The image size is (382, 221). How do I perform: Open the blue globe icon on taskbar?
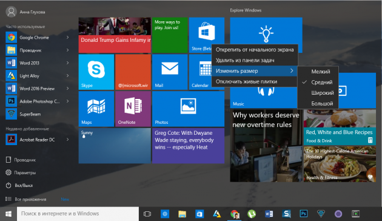click(x=165, y=214)
